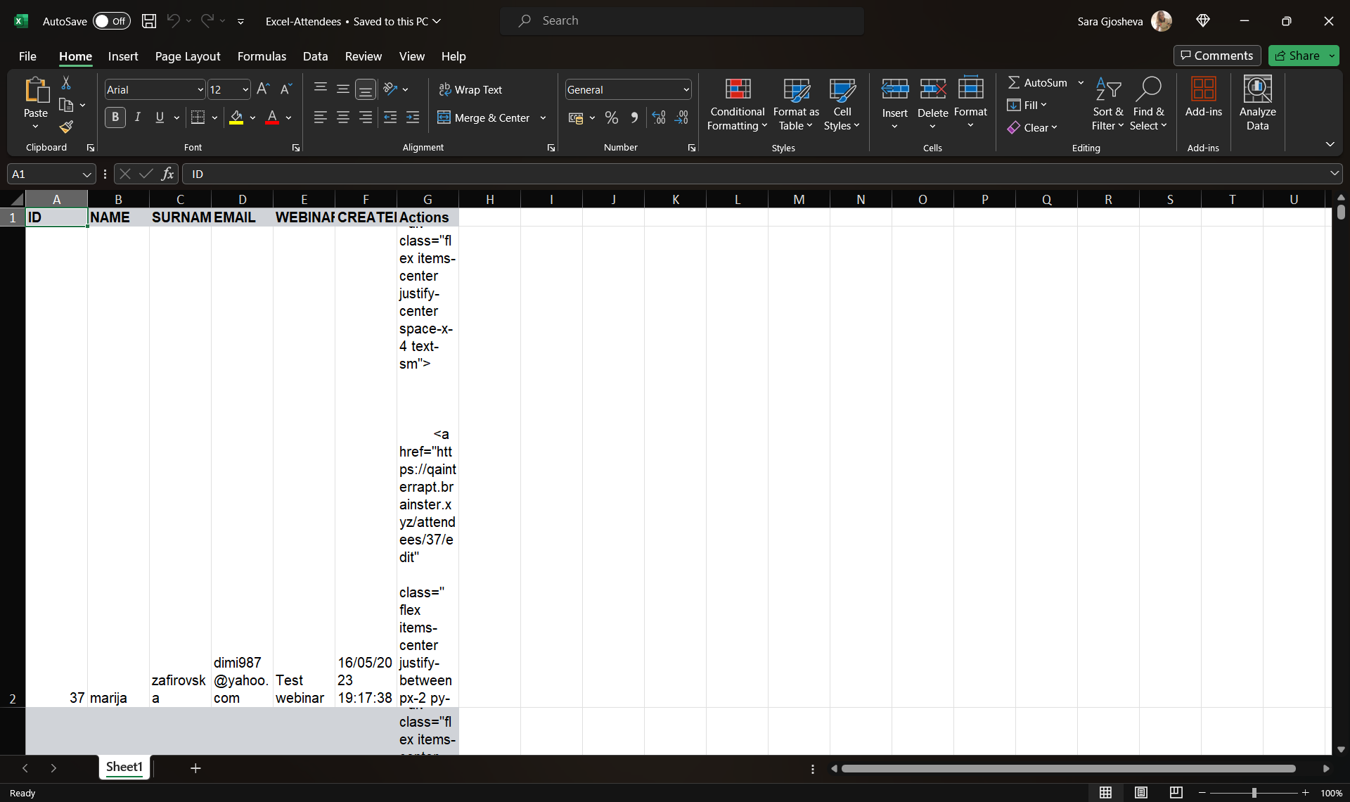The image size is (1350, 802).
Task: Apply the red font color swatch
Action: pos(272,118)
